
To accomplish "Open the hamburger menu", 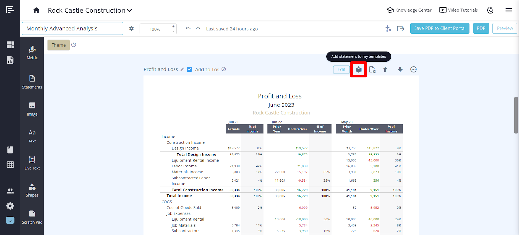I will 509,10.
